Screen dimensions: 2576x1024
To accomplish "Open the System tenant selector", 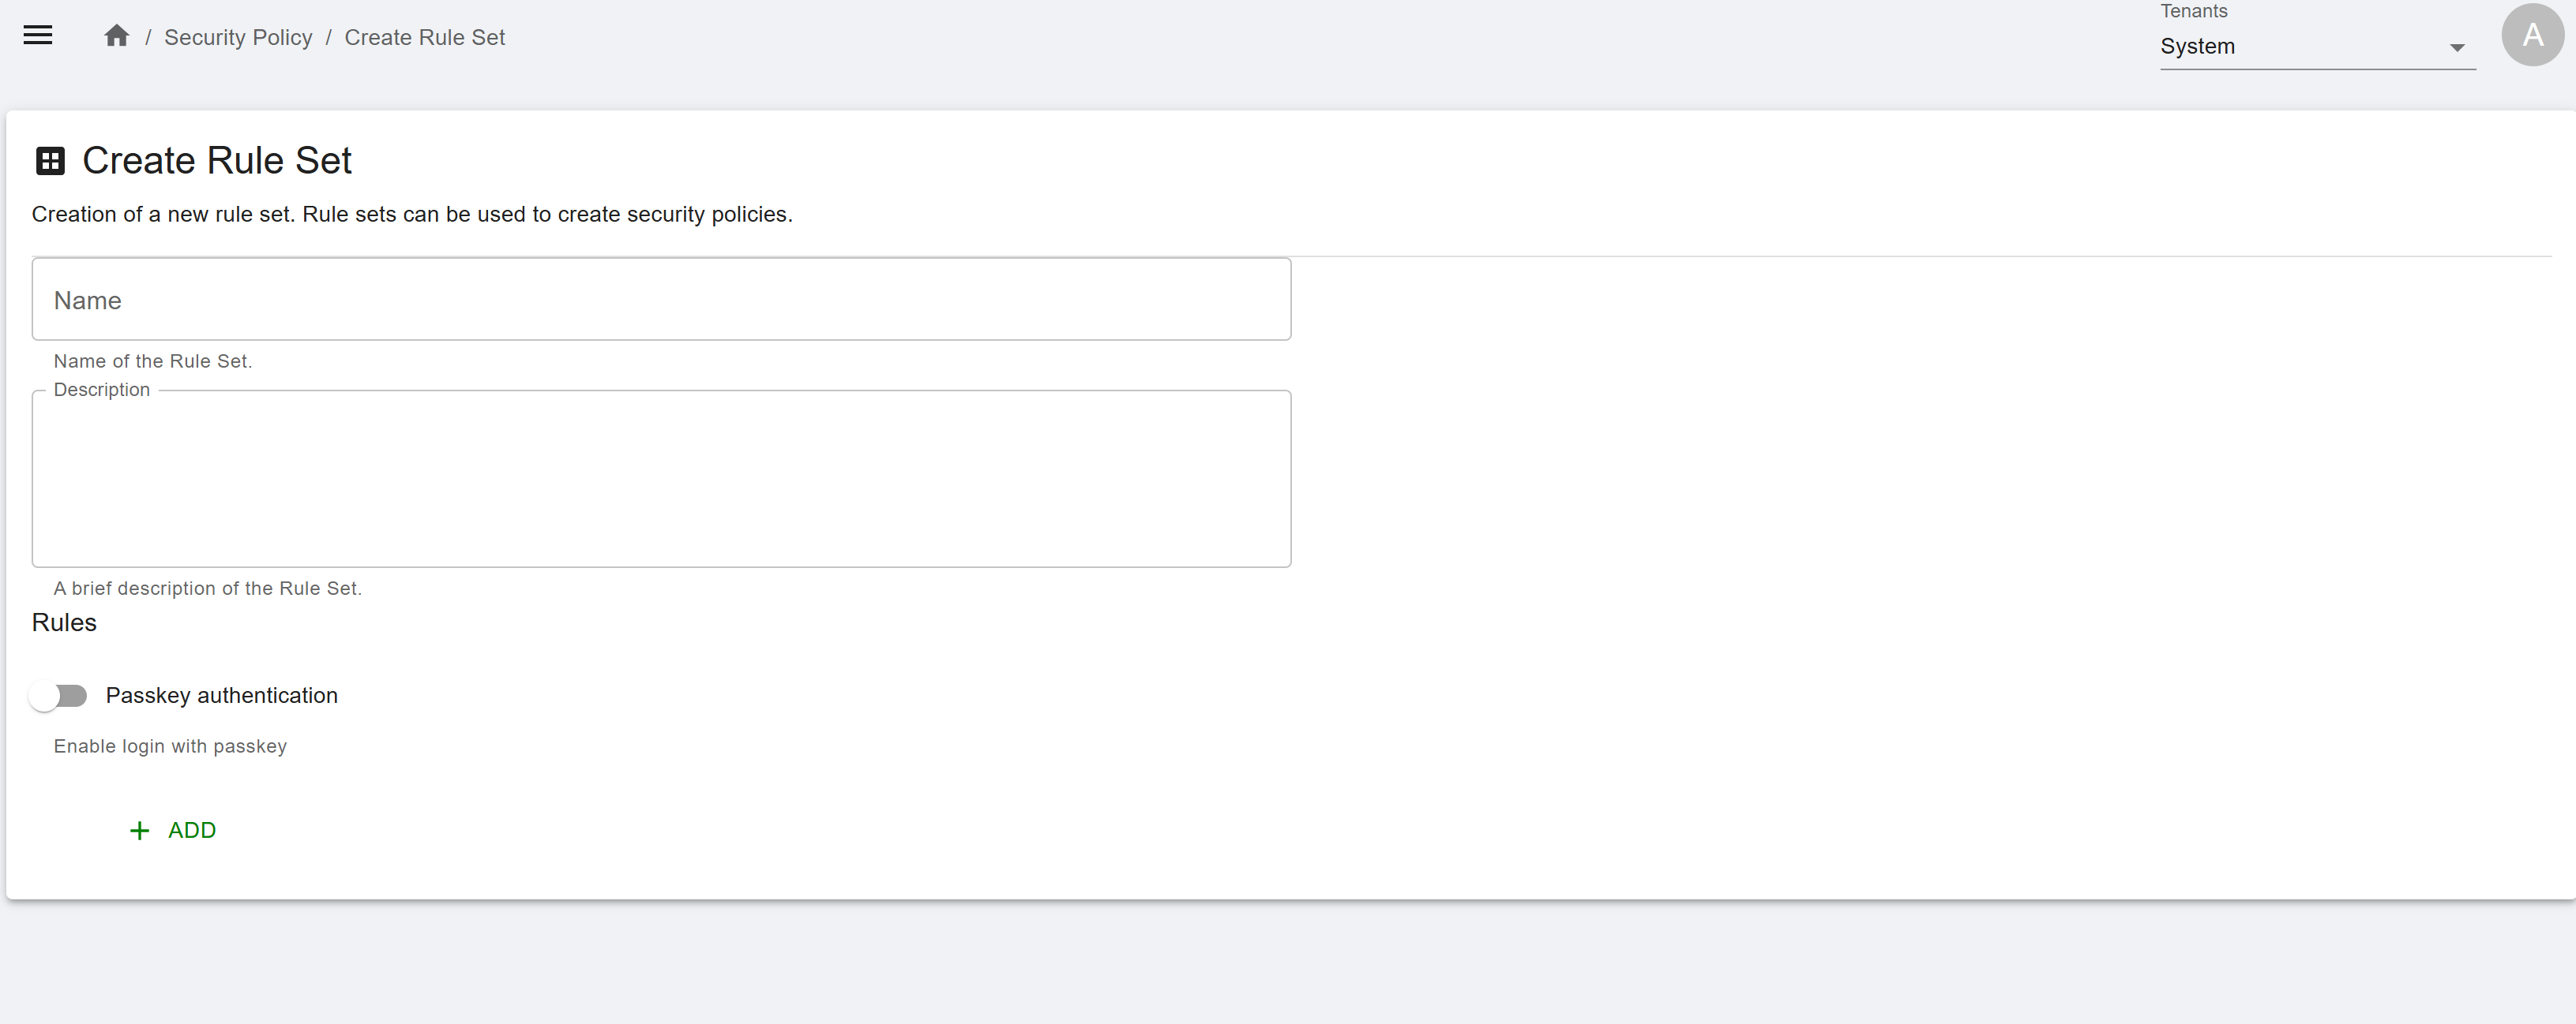I will pos(2317,47).
